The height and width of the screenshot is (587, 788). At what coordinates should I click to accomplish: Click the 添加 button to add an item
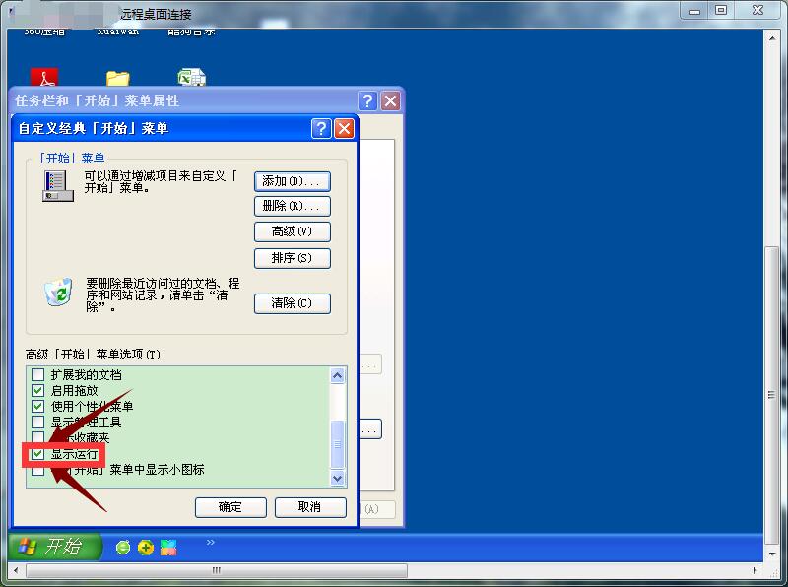293,181
